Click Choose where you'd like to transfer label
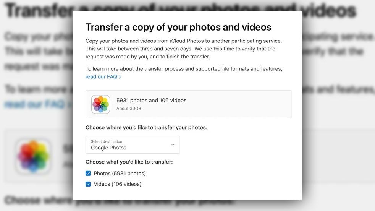 click(x=146, y=127)
